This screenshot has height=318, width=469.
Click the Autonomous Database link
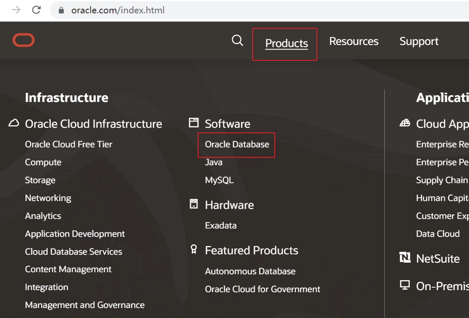click(250, 271)
